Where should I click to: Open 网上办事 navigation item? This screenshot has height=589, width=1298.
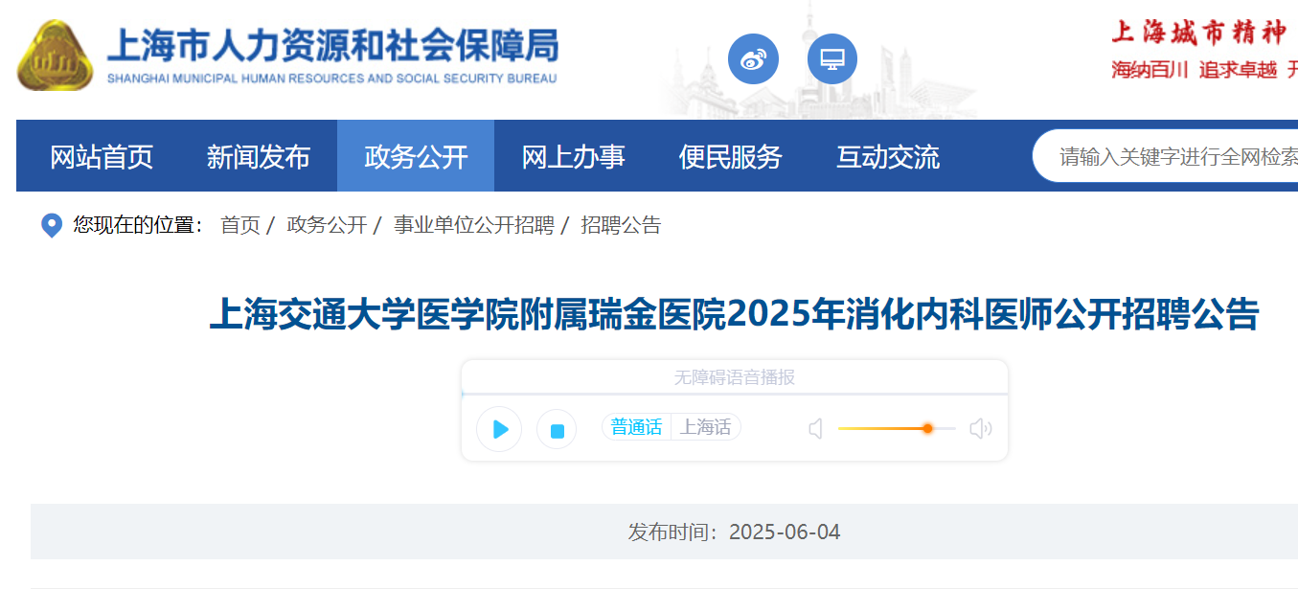pos(573,156)
